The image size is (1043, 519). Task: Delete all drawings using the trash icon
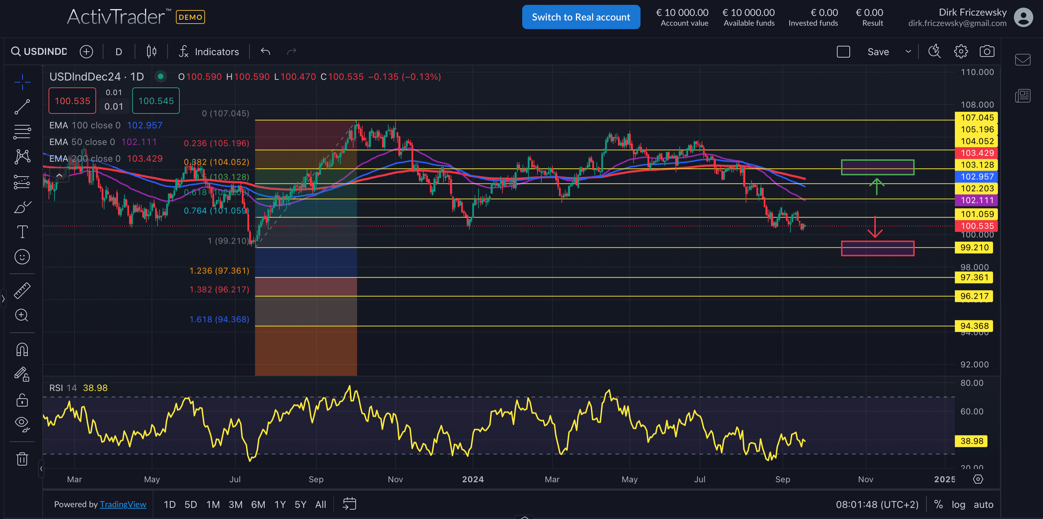[22, 458]
